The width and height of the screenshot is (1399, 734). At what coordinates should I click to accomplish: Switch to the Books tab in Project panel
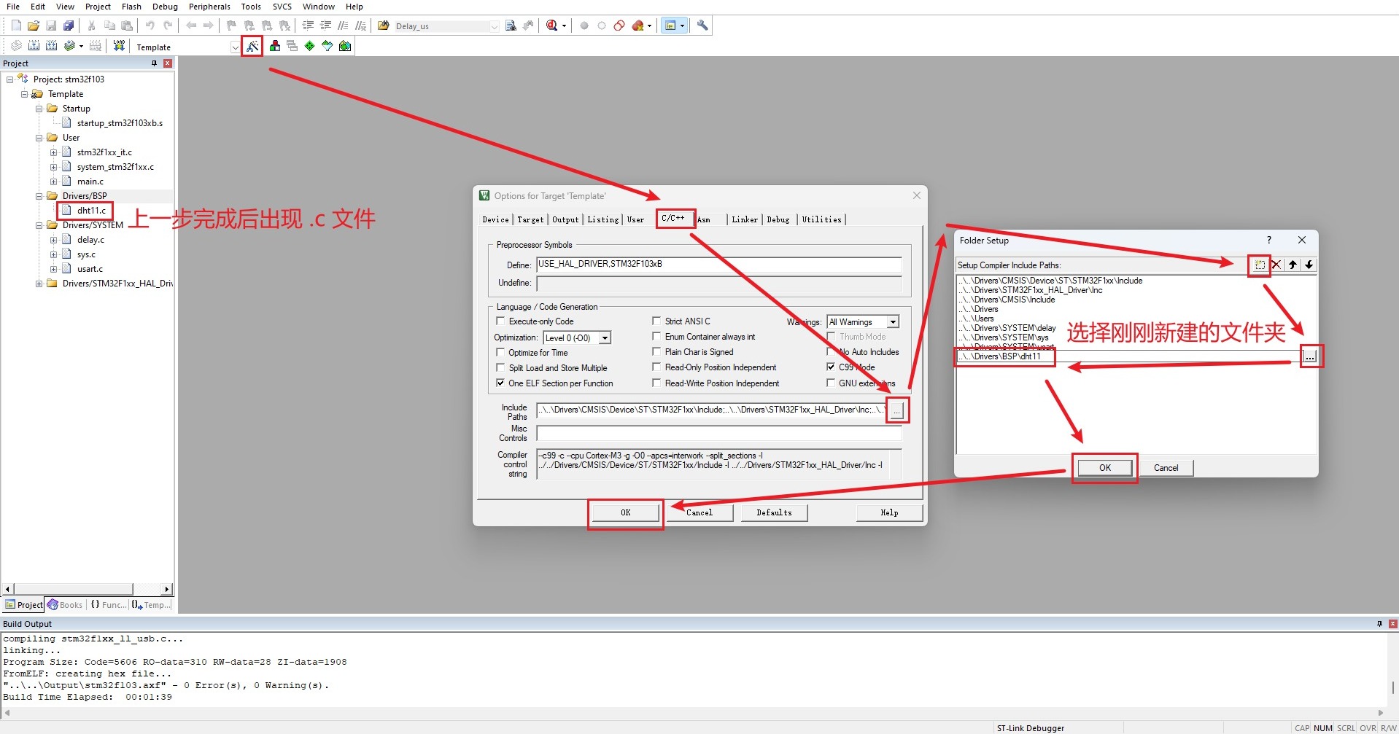tap(65, 605)
